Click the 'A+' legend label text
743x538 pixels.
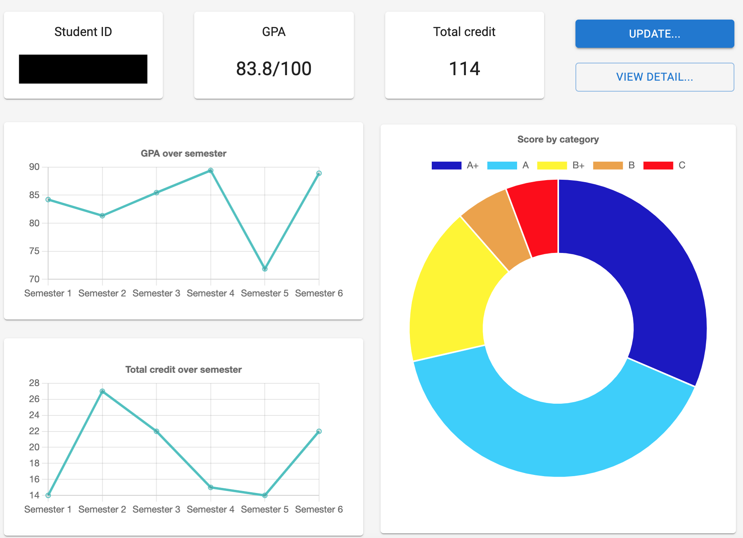473,165
